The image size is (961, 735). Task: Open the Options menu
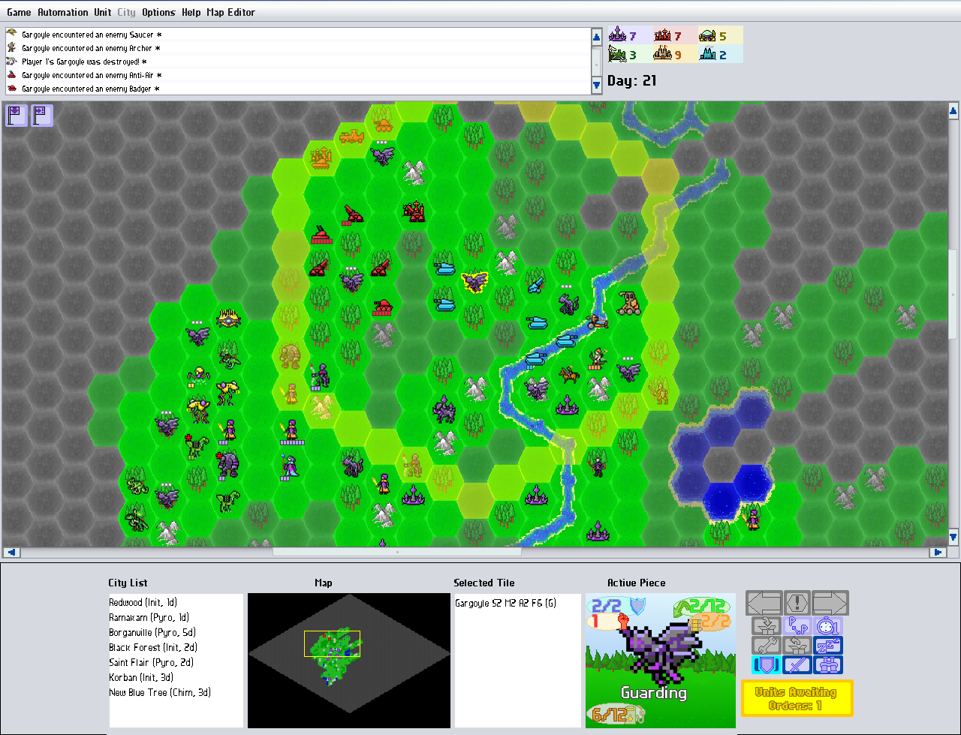(x=158, y=12)
